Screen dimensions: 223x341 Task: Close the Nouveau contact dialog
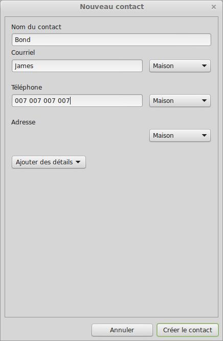coord(214,7)
